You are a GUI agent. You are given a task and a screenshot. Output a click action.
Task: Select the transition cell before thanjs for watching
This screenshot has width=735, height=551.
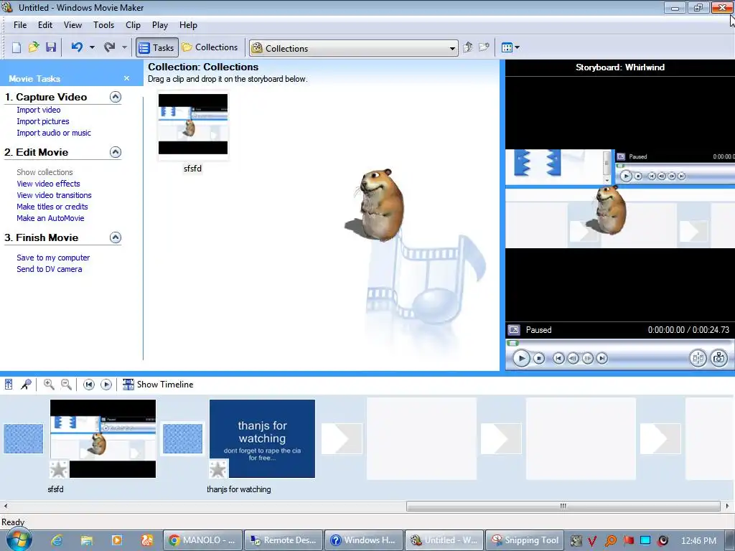tap(182, 438)
